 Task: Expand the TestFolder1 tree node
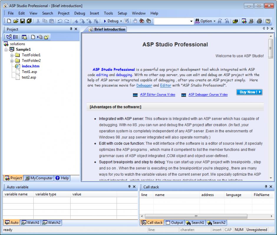coord(12,55)
